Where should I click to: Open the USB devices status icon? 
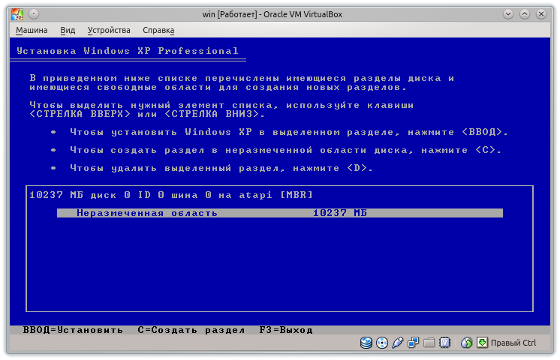point(398,343)
